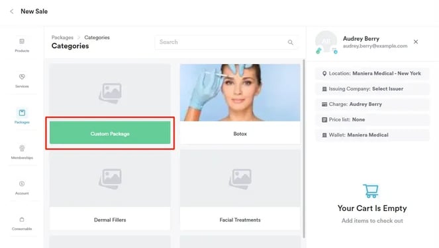
Task: Open the Charge Audrey Berry selector
Action: [x=372, y=104]
